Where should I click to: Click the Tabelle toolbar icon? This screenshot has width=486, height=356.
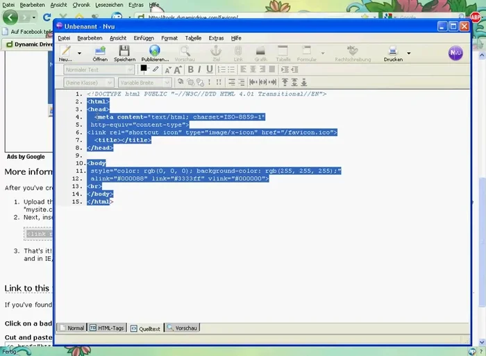tap(283, 53)
